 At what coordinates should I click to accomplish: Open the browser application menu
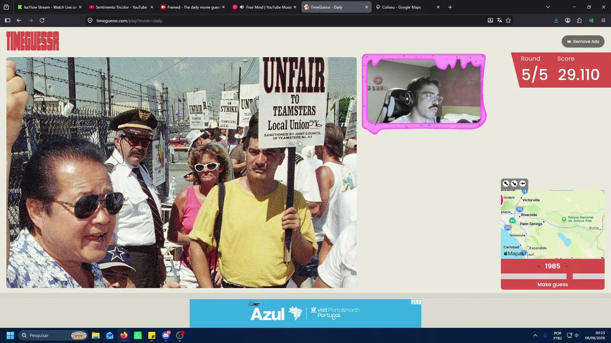(x=603, y=20)
